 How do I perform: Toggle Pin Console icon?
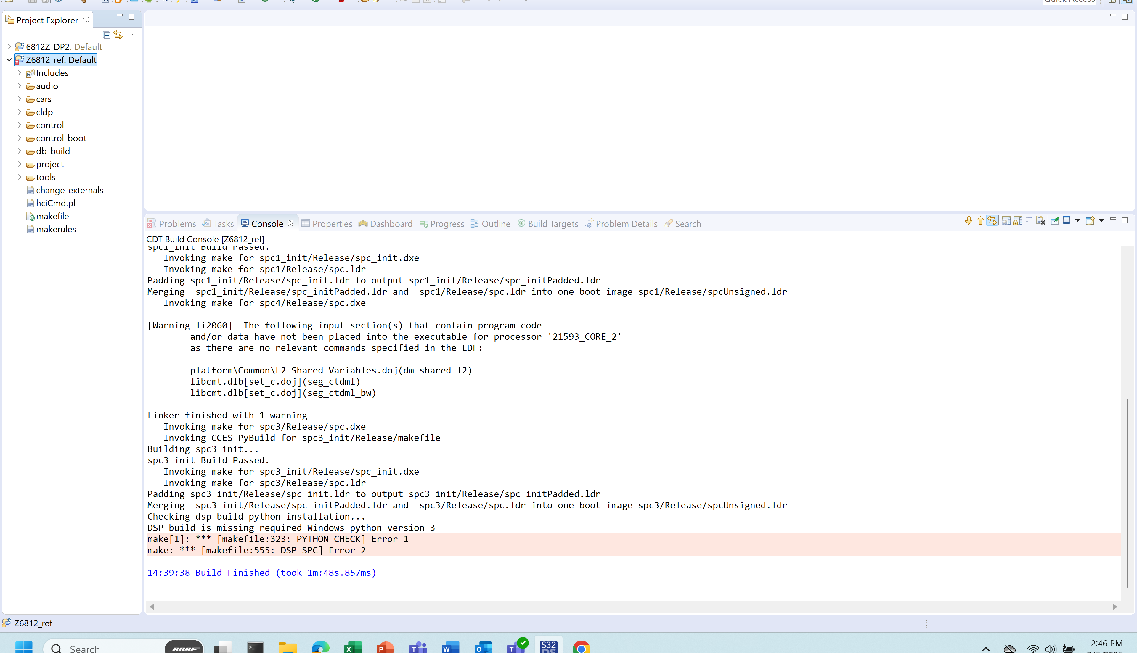coord(1055,221)
